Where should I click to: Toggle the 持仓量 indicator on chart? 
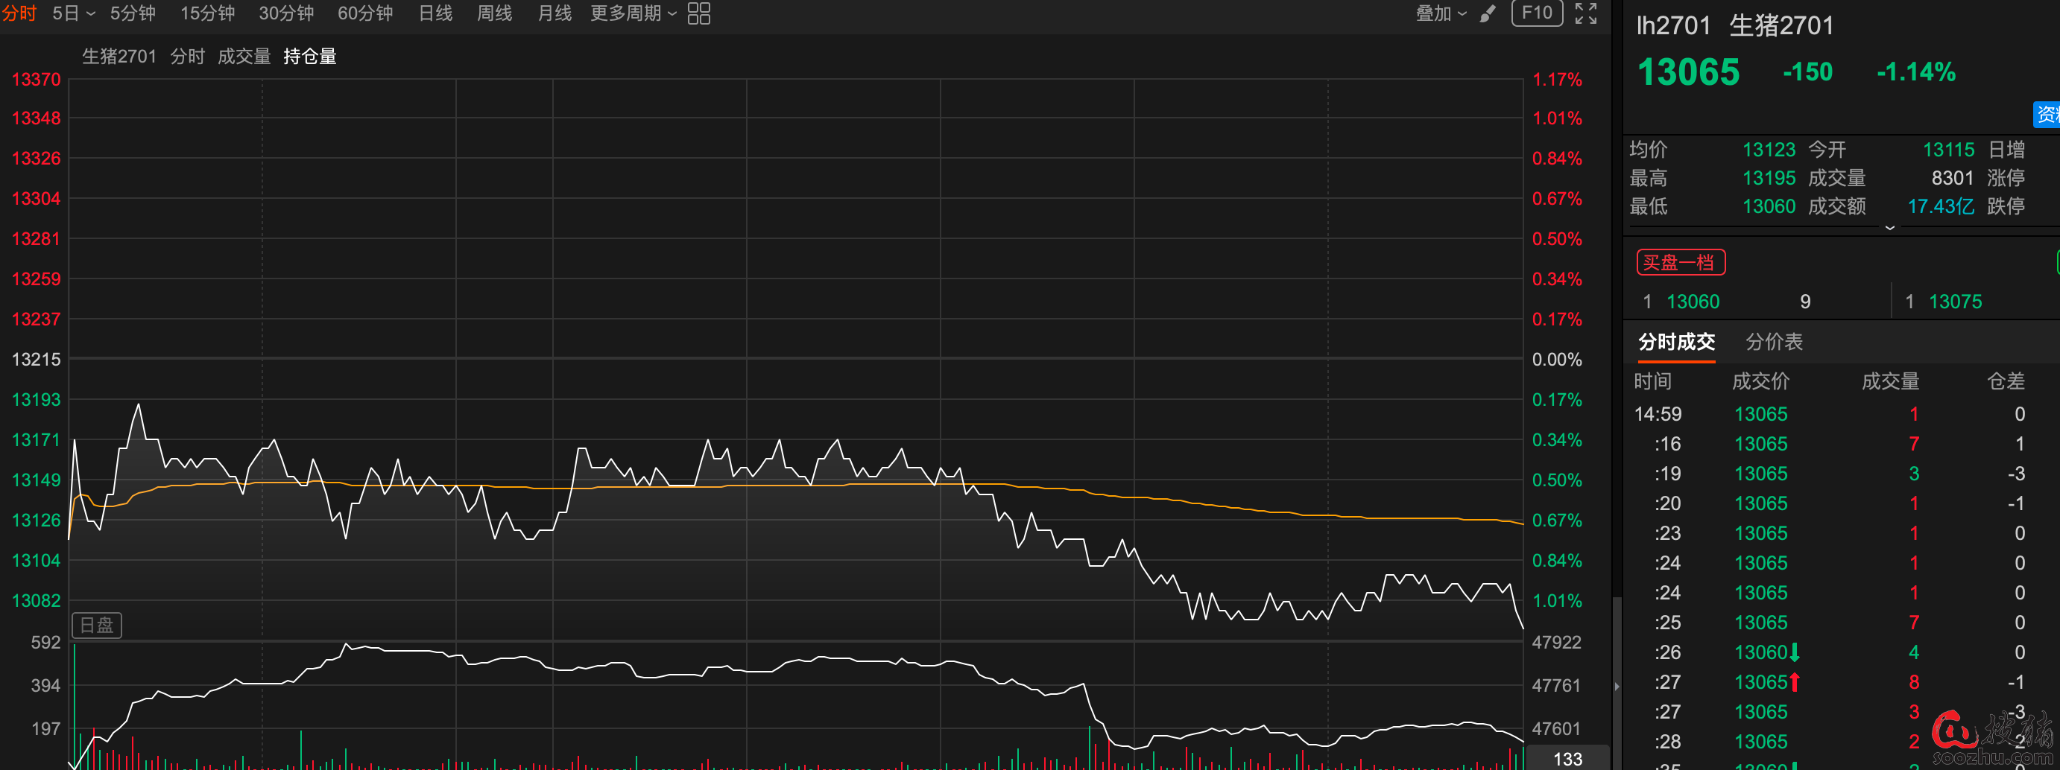click(309, 57)
